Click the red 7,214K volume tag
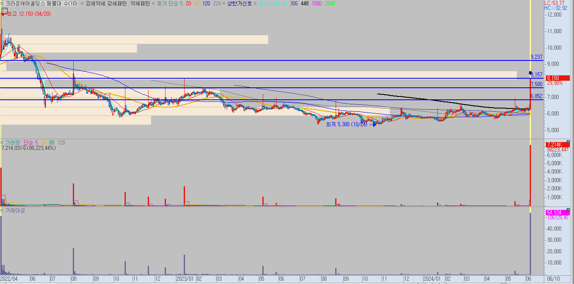574x284 pixels. (x=557, y=144)
